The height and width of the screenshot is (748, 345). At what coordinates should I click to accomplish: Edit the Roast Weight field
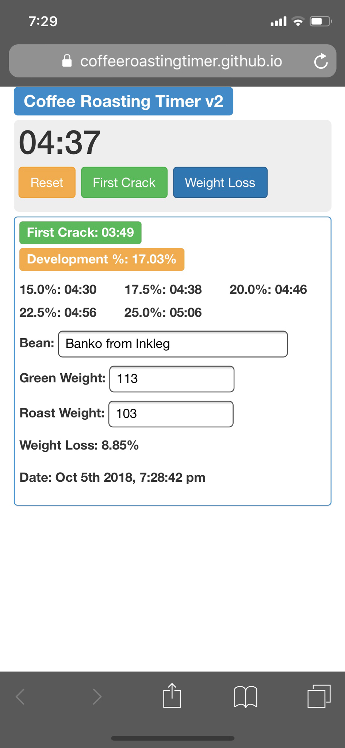(171, 414)
